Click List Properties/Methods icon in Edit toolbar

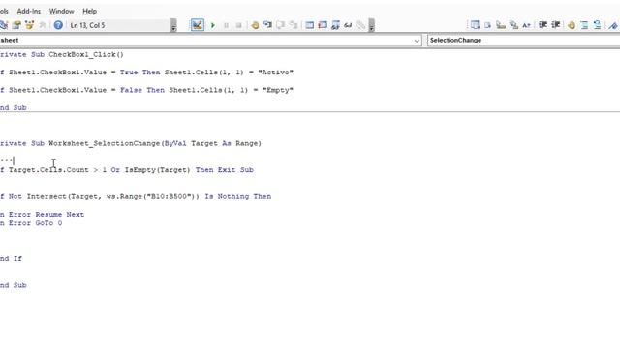475,25
